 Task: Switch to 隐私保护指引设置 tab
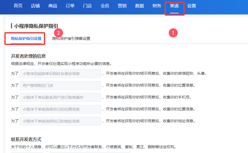(x=26, y=38)
